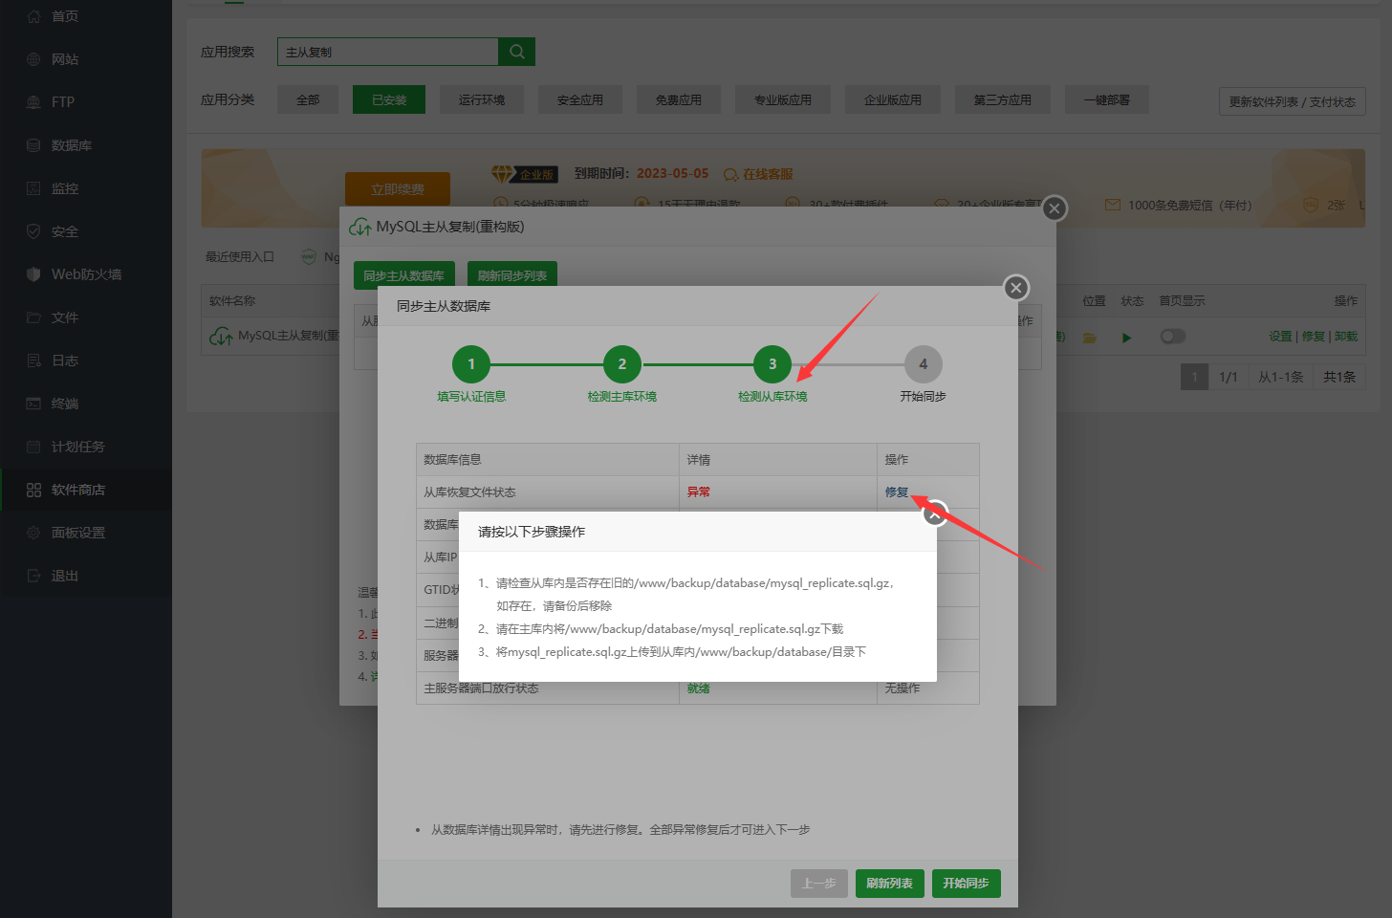The height and width of the screenshot is (918, 1392).
Task: Click the 上一步 previous step button
Action: (x=819, y=884)
